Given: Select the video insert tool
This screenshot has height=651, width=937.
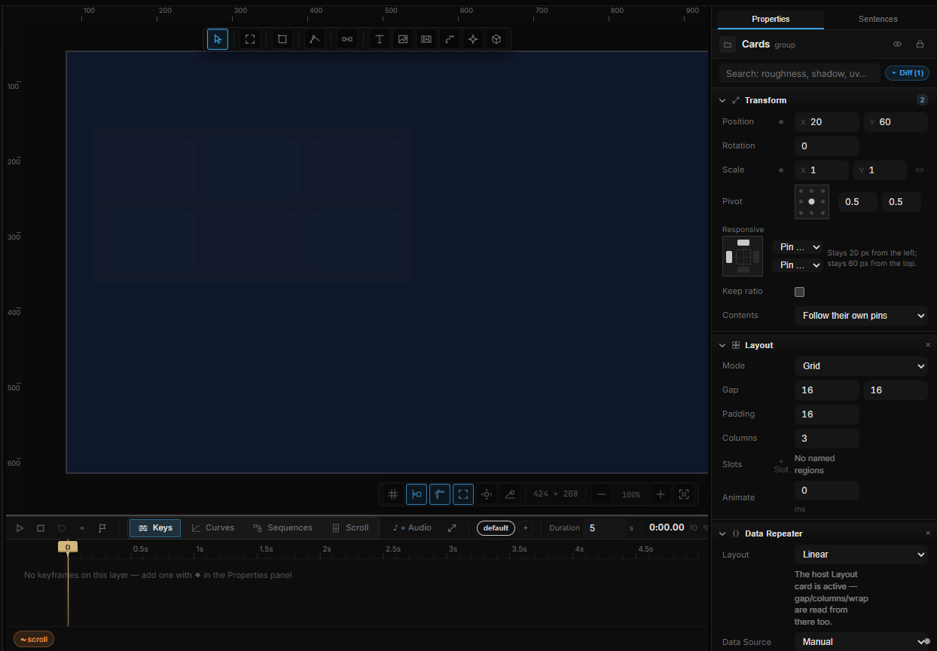Looking at the screenshot, I should (x=426, y=39).
